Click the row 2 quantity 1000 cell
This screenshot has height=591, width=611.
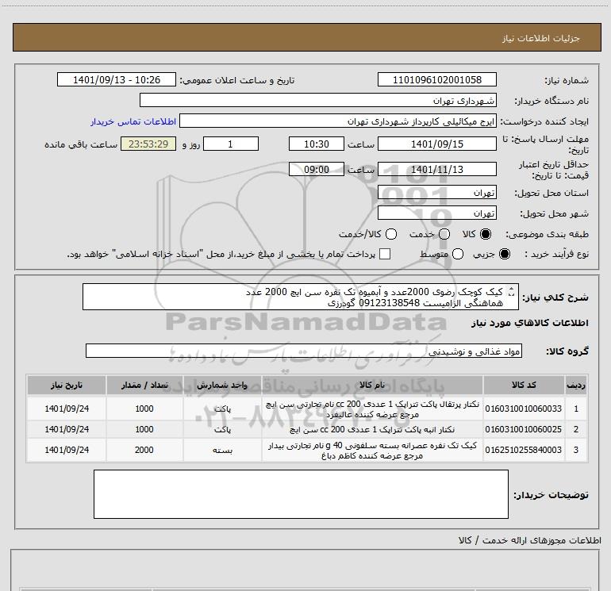click(x=144, y=429)
